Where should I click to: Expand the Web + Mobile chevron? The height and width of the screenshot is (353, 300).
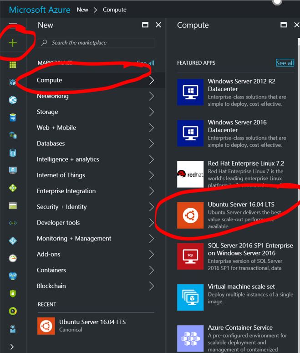click(x=152, y=128)
